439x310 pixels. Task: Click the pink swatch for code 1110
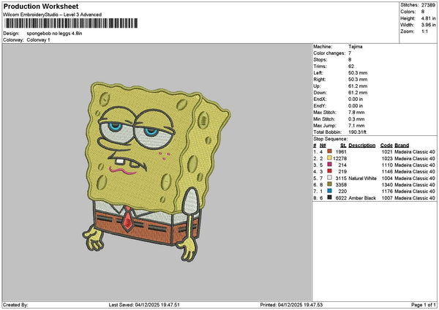tap(329, 165)
